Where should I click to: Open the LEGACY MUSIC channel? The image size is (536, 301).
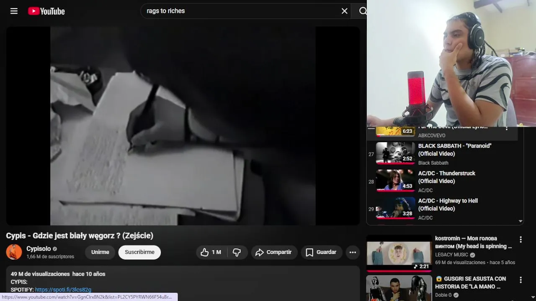pos(452,255)
